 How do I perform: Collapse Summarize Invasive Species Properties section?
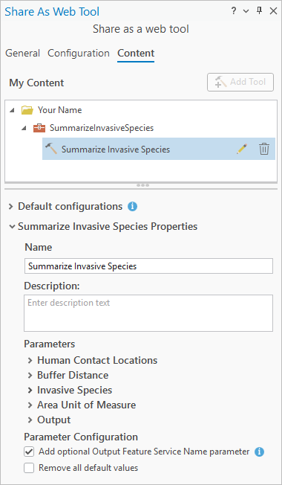[x=12, y=226]
